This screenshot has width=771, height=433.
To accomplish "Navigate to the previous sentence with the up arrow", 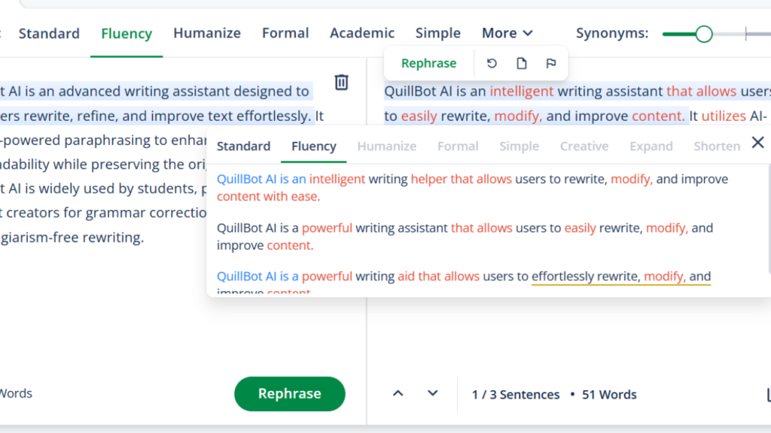I will [x=398, y=393].
